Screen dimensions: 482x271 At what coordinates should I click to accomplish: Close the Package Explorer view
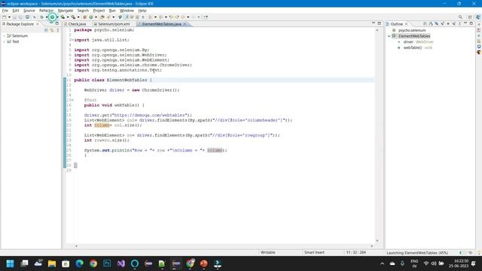38,24
